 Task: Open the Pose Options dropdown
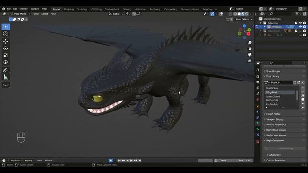244,19
